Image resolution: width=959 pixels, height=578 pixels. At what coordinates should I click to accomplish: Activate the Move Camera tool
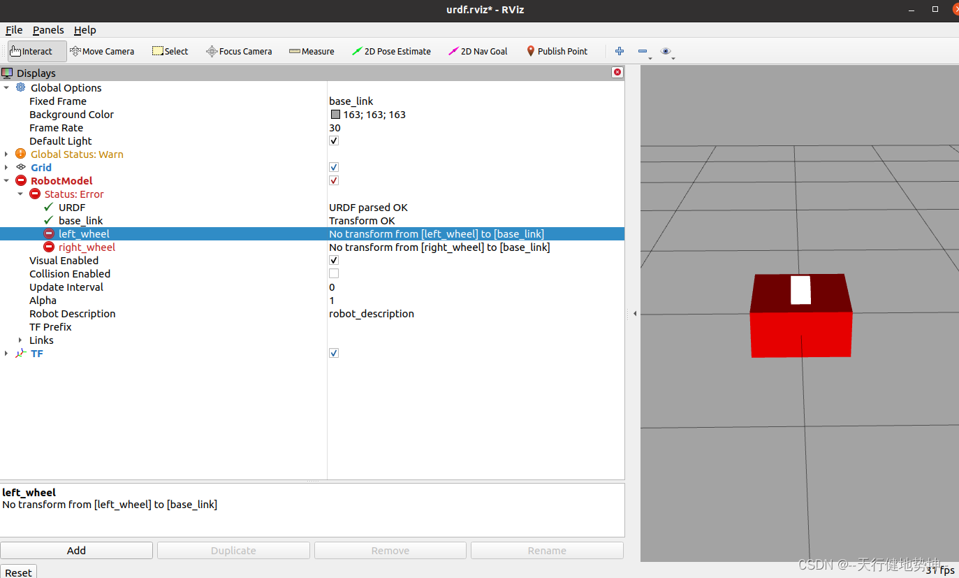[102, 51]
